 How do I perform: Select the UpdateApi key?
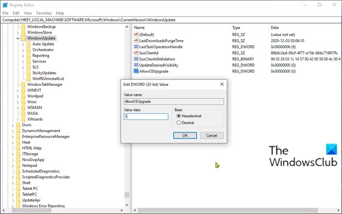coord(31,200)
